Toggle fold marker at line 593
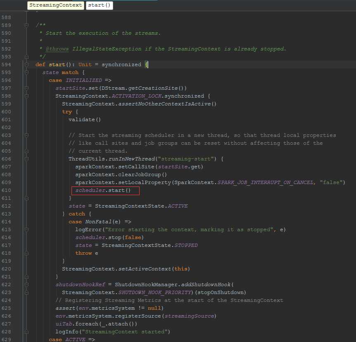Image resolution: width=356 pixels, height=342 pixels. [x=26, y=56]
